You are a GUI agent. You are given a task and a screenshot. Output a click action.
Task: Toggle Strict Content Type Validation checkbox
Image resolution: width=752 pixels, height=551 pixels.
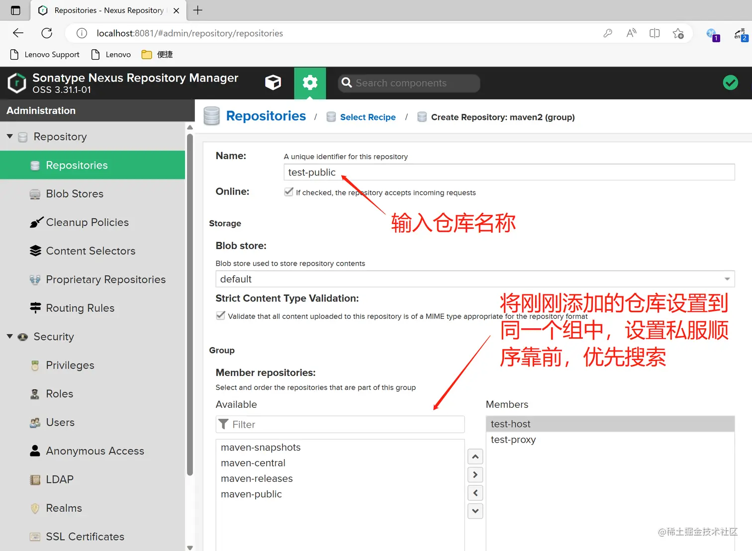tap(220, 315)
